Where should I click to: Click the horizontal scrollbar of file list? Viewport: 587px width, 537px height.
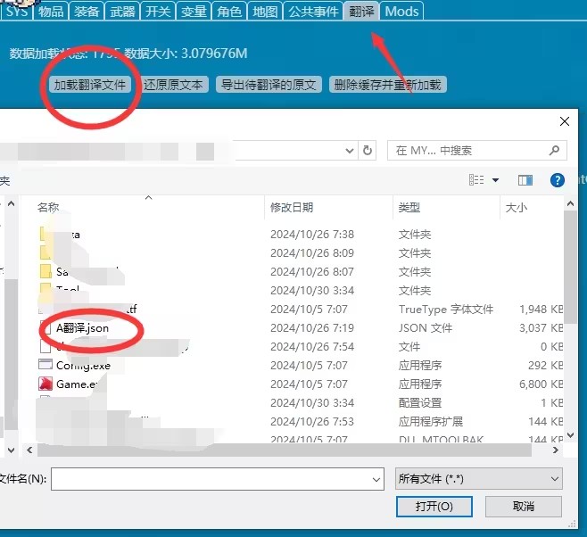tap(285, 450)
